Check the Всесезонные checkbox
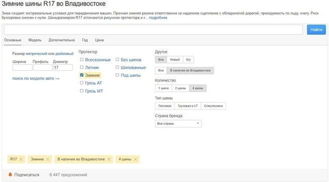The width and height of the screenshot is (329, 182). (x=82, y=59)
